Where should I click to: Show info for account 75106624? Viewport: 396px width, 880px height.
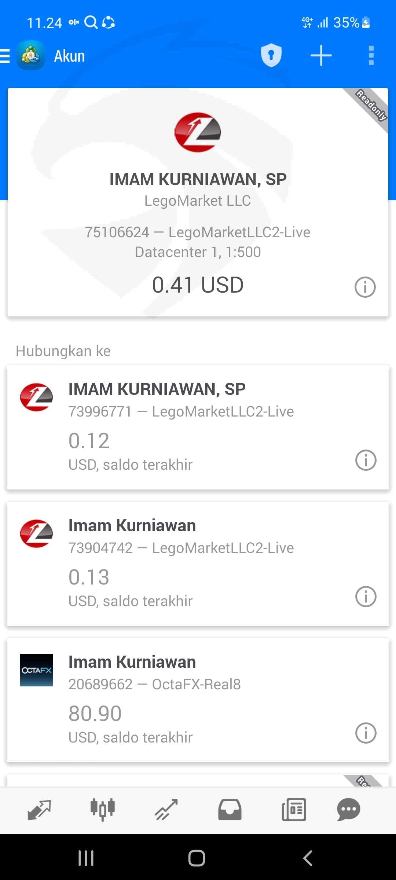pyautogui.click(x=365, y=287)
